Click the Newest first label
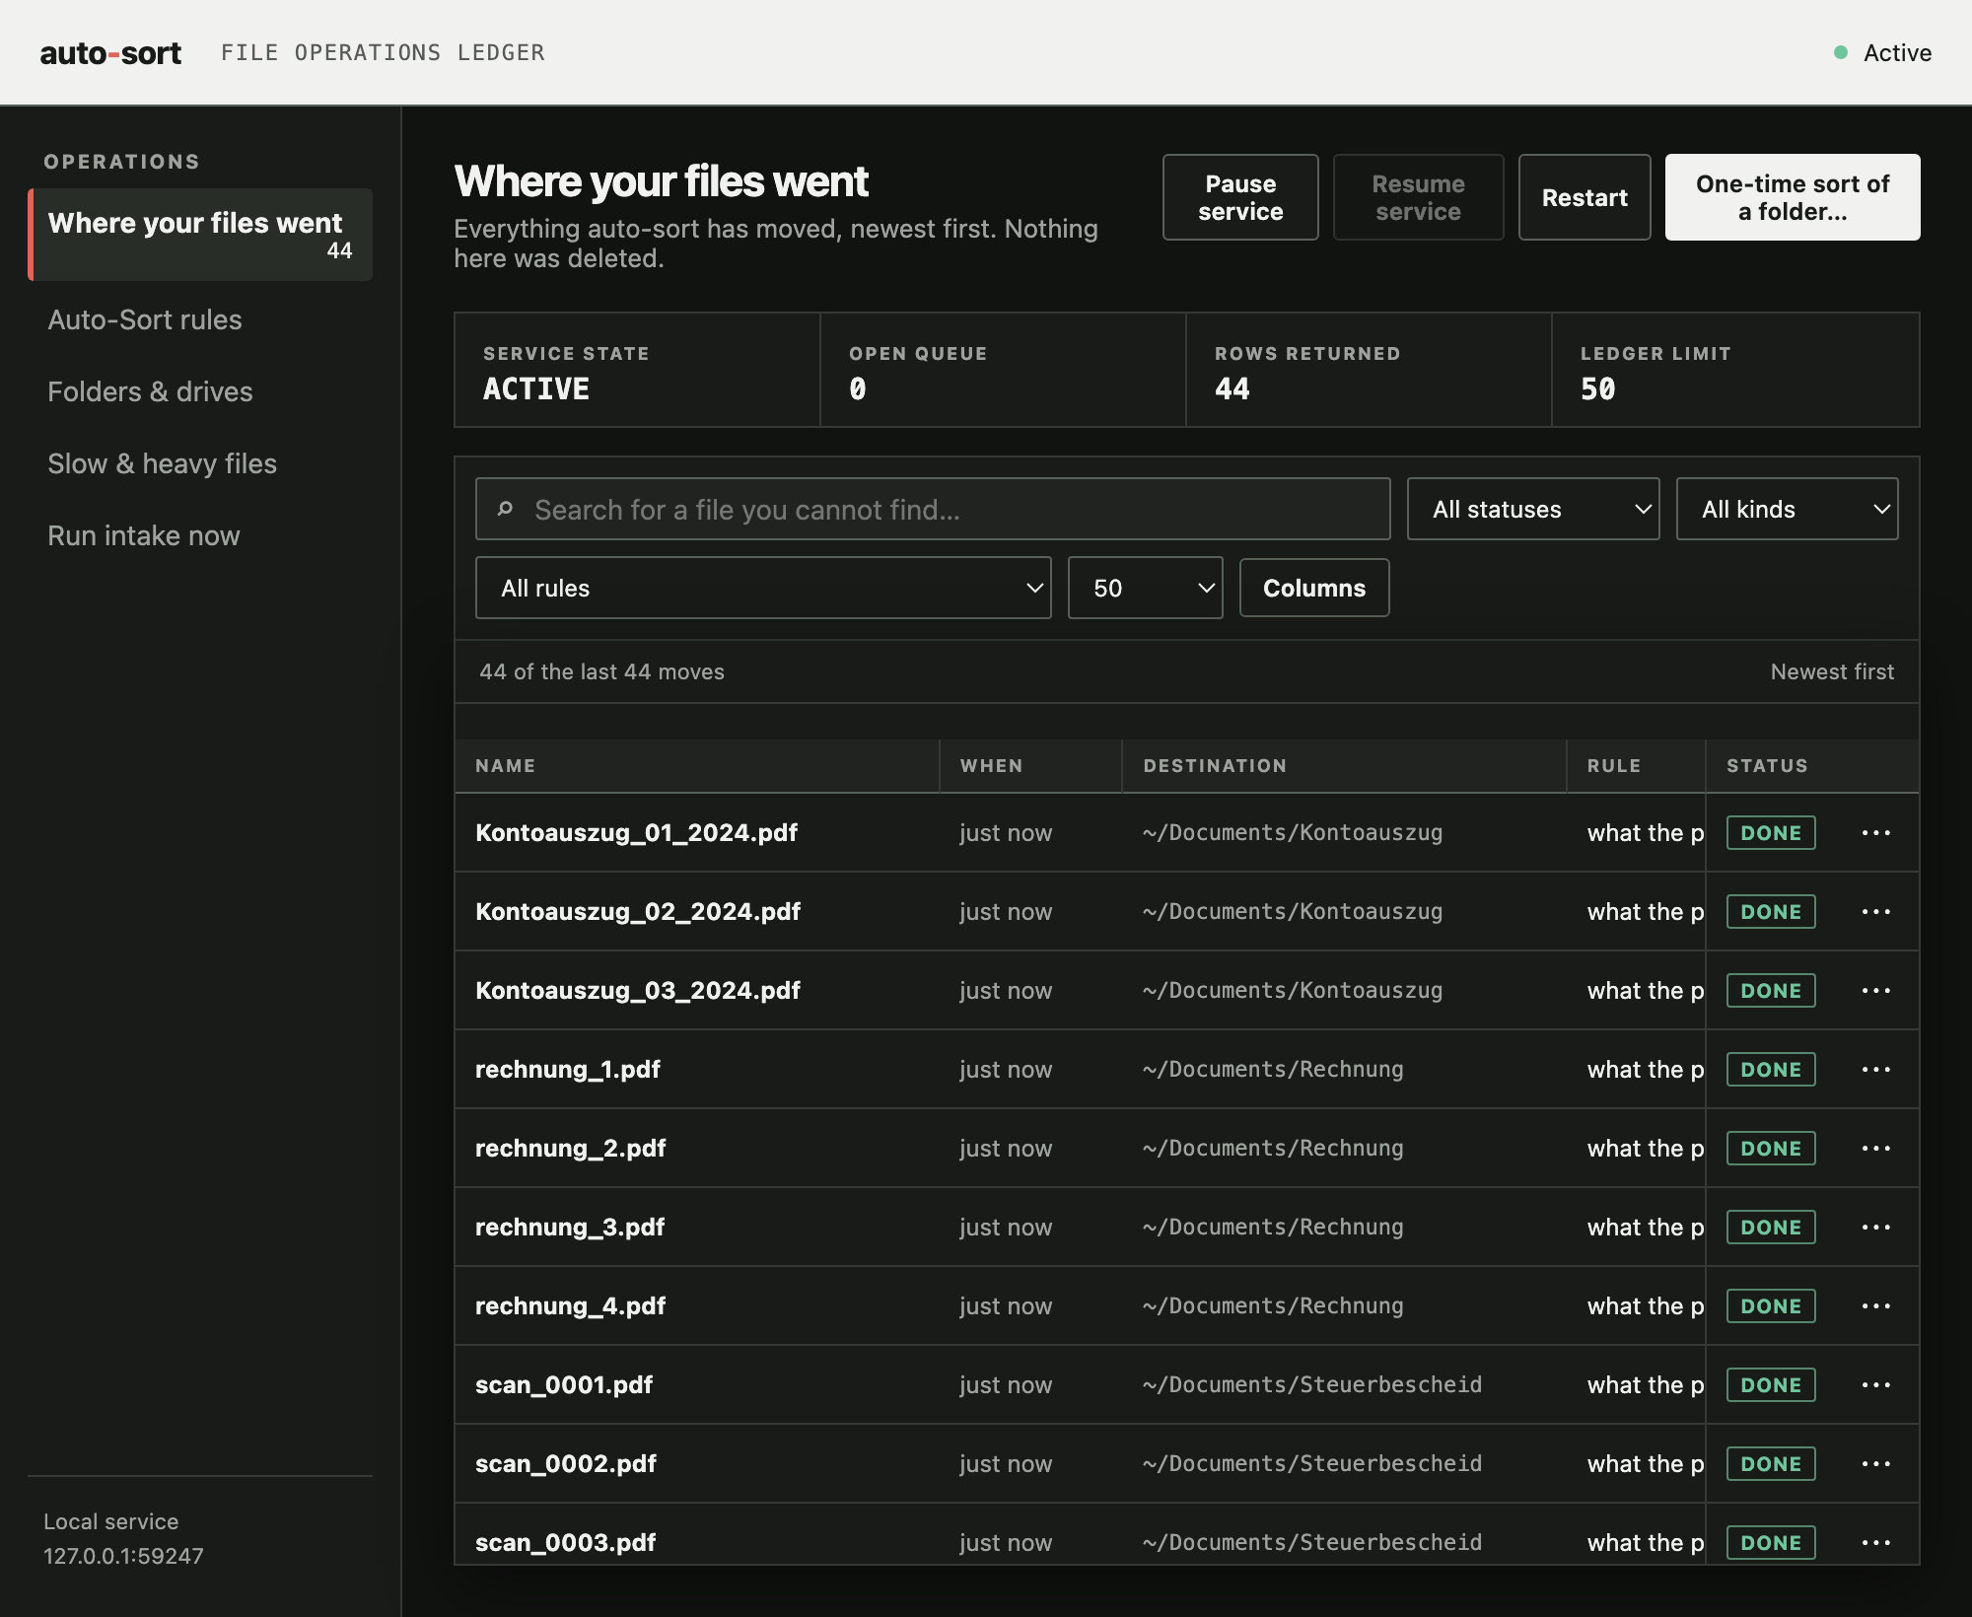The width and height of the screenshot is (1972, 1617). (x=1832, y=671)
